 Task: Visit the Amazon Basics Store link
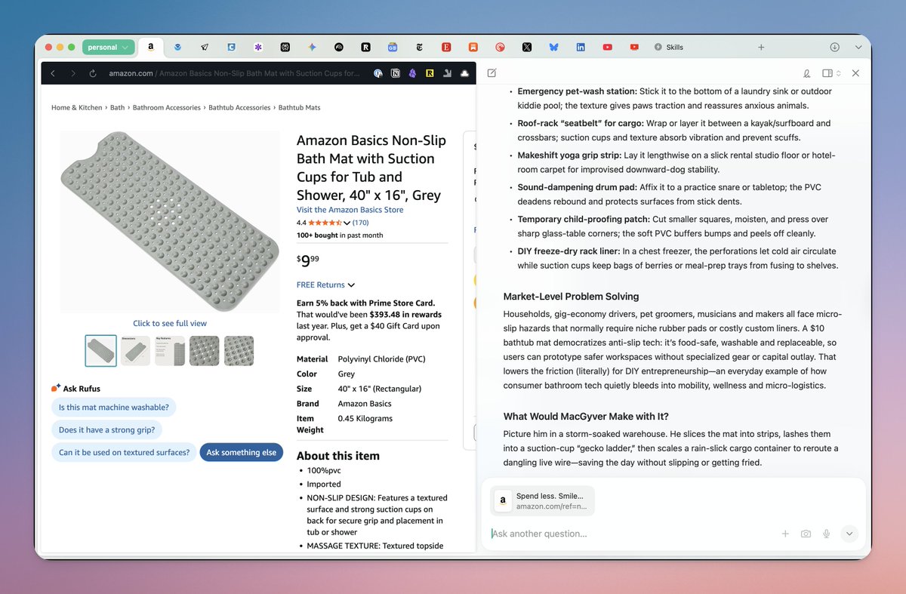click(350, 210)
